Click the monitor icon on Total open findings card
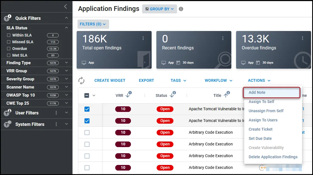 click(x=84, y=63)
